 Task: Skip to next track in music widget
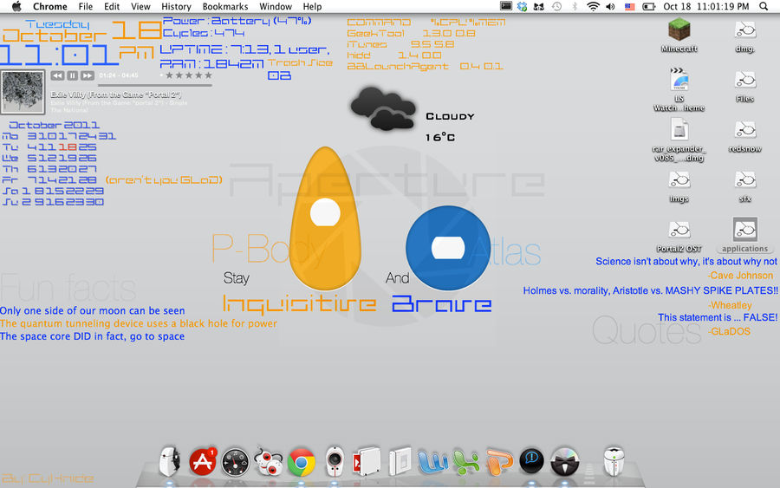coord(88,75)
